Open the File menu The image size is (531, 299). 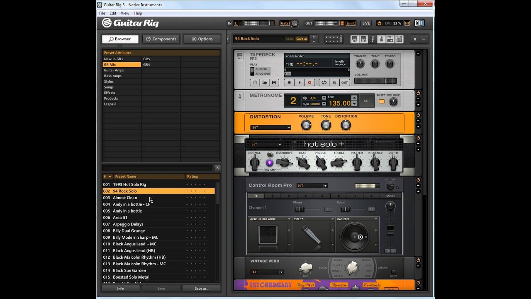[x=102, y=13]
